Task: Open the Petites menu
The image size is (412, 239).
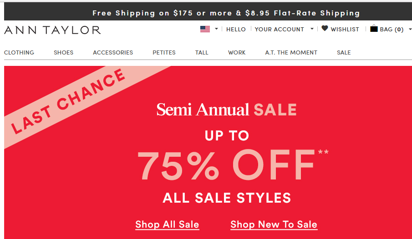Action: [x=164, y=53]
